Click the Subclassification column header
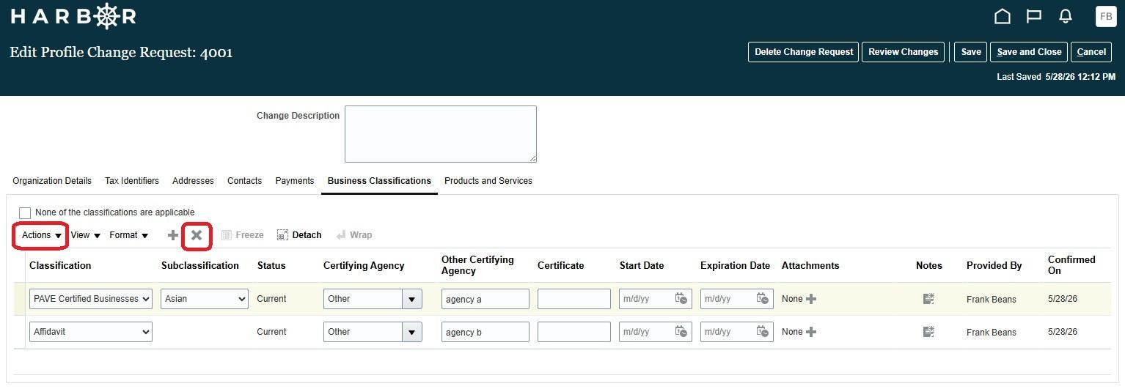This screenshot has width=1125, height=389. coord(200,266)
